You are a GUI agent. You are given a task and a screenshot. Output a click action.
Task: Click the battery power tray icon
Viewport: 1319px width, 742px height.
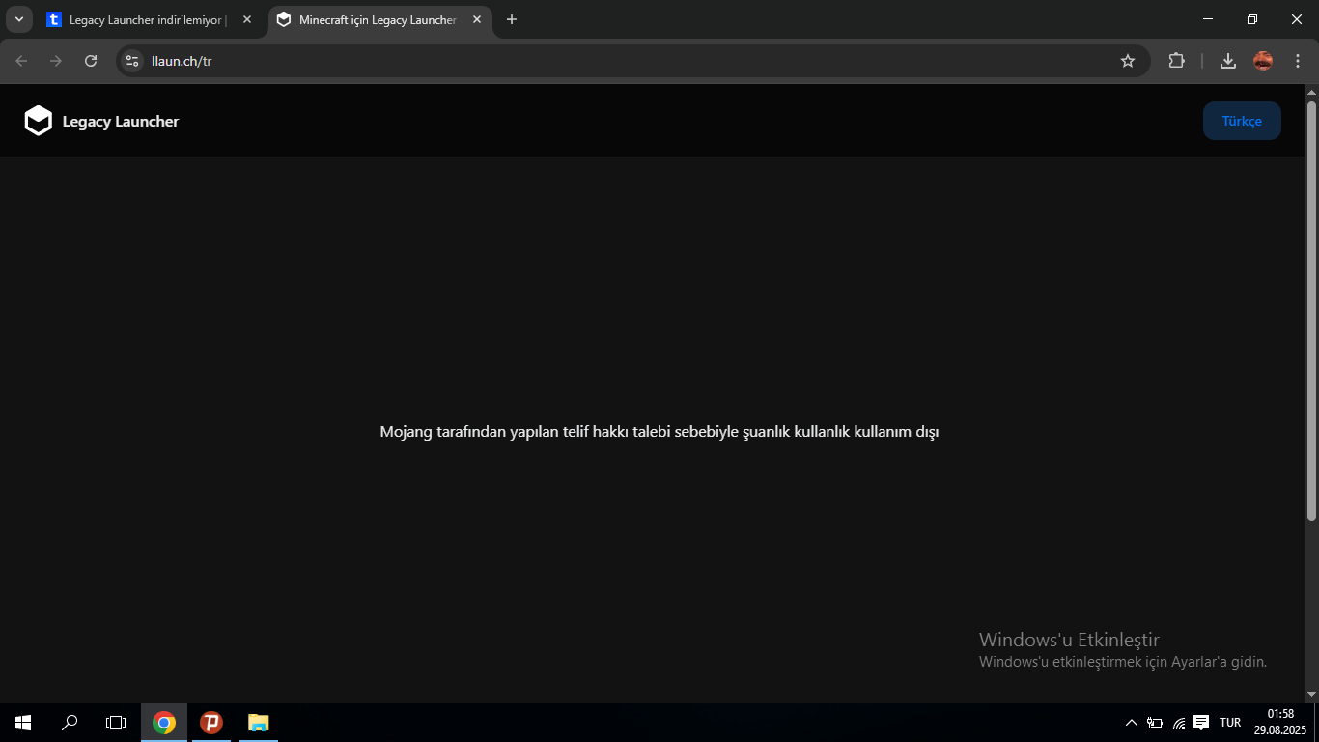[x=1155, y=723]
